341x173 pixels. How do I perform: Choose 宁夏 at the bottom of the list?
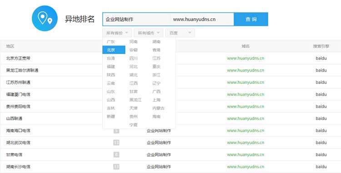pyautogui.click(x=134, y=125)
